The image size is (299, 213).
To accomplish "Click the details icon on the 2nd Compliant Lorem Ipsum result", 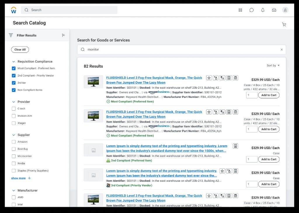I will tap(236, 146).
